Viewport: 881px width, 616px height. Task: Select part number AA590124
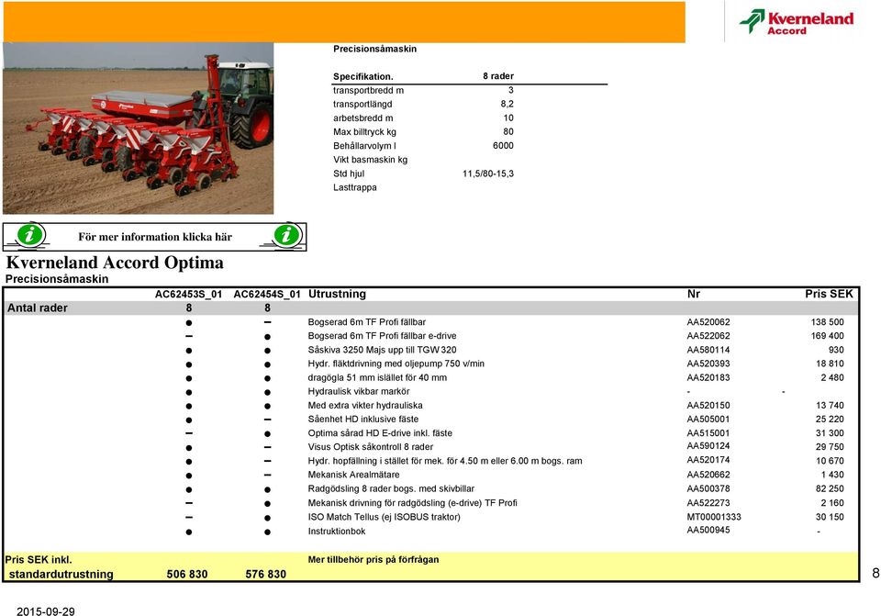click(x=708, y=445)
